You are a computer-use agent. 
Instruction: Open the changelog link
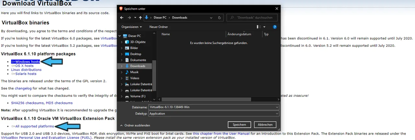(x=23, y=88)
